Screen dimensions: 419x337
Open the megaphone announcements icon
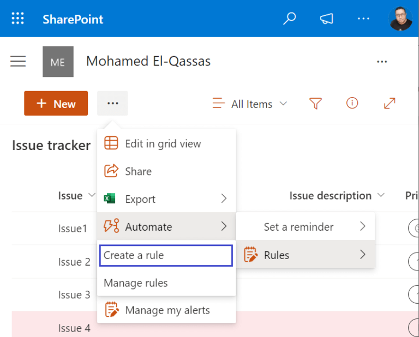tap(326, 19)
